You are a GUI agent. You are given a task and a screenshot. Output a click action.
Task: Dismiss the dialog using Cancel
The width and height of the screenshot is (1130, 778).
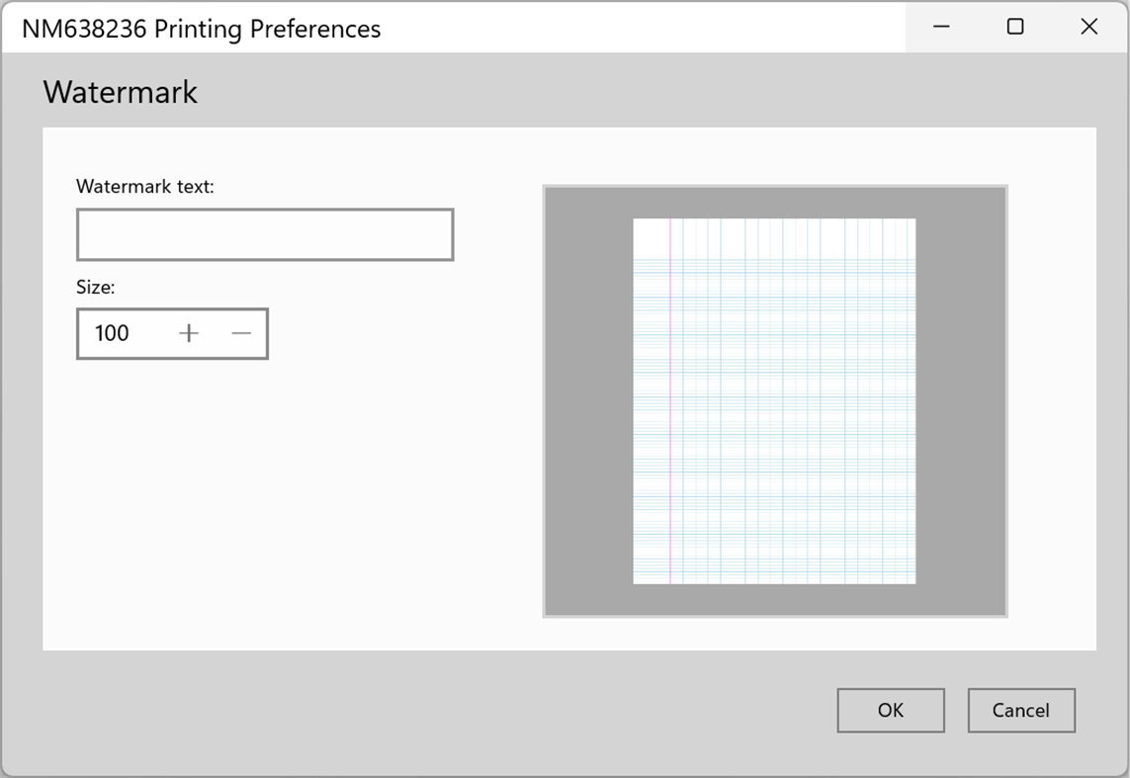pos(1020,710)
